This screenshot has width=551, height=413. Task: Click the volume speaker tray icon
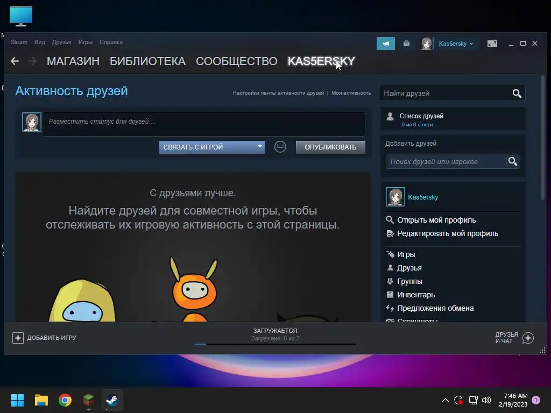[486, 400]
